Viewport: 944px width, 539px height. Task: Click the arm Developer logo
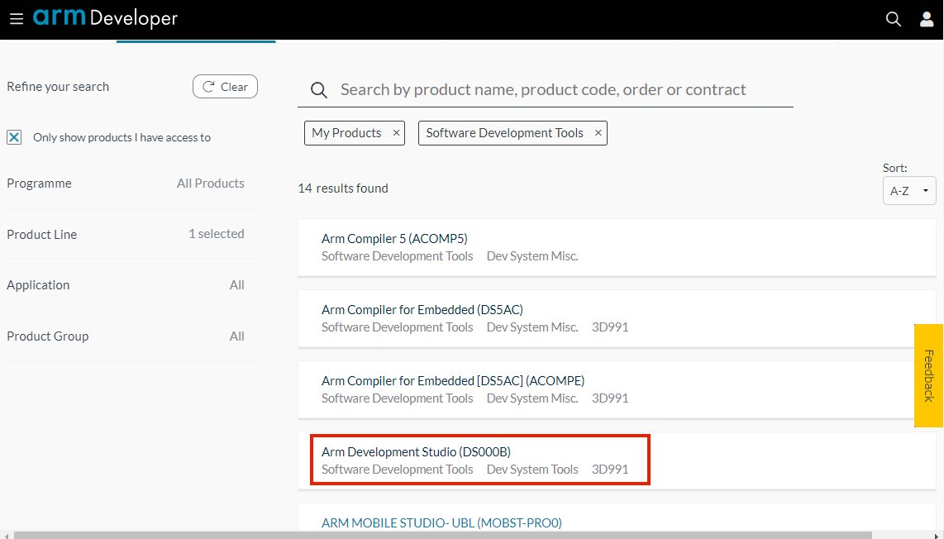pos(105,18)
